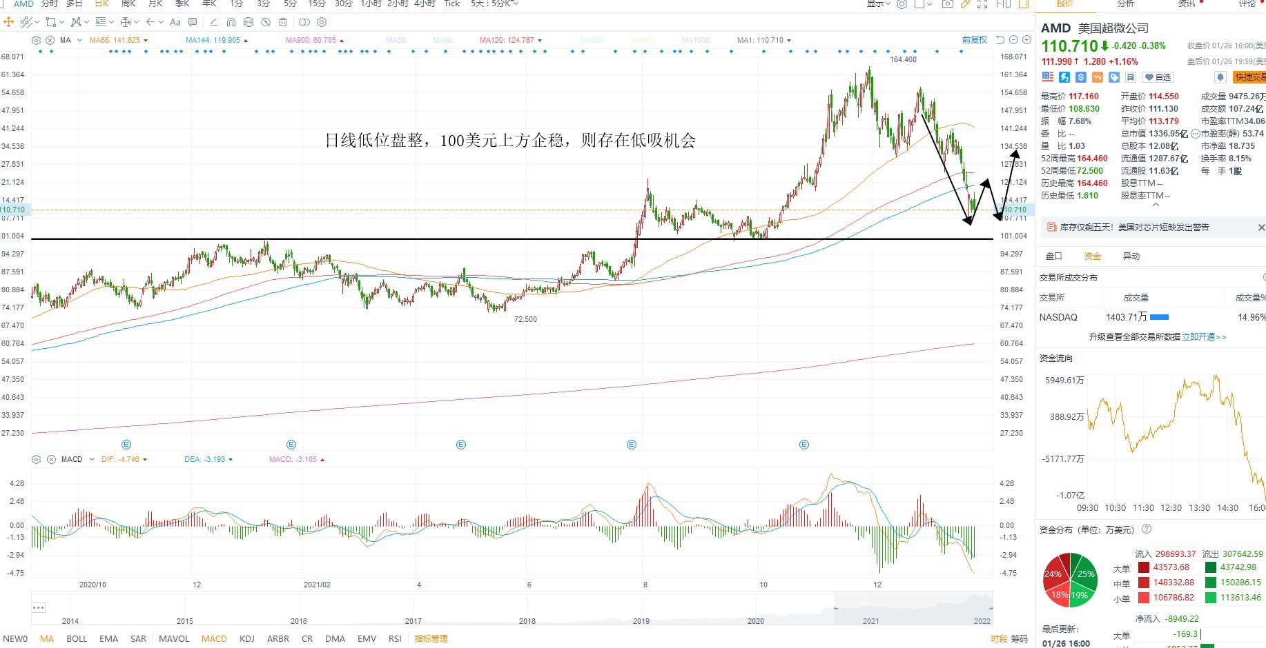Screen dimensions: 1266x648
Task: Select the arrow marker tool
Action: point(150,22)
